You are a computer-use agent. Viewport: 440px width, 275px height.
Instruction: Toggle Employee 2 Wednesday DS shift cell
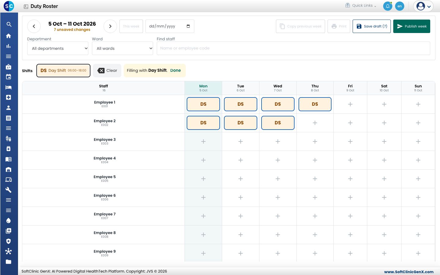coord(278,123)
